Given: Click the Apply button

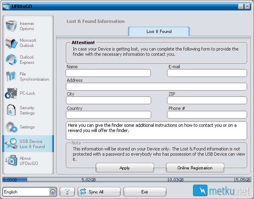Looking at the screenshot, I should 125,168.
